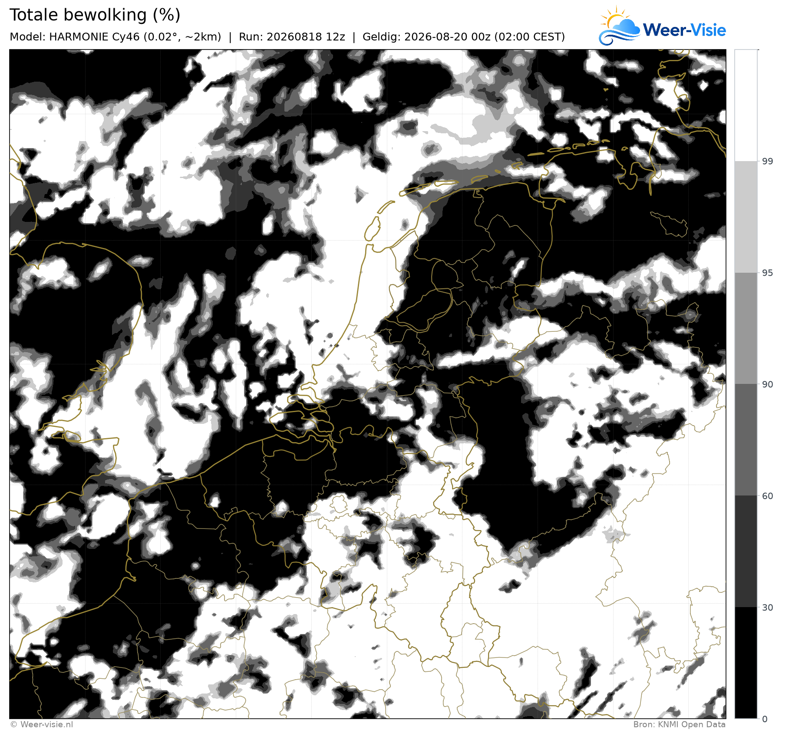Pick the white above-99 legend swatch
Viewport: 792px width, 730px height.
[746, 105]
